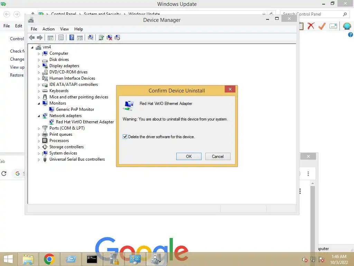Click the Disable device toolbar icon with down arrow
This screenshot has height=266, width=354.
pos(117,37)
